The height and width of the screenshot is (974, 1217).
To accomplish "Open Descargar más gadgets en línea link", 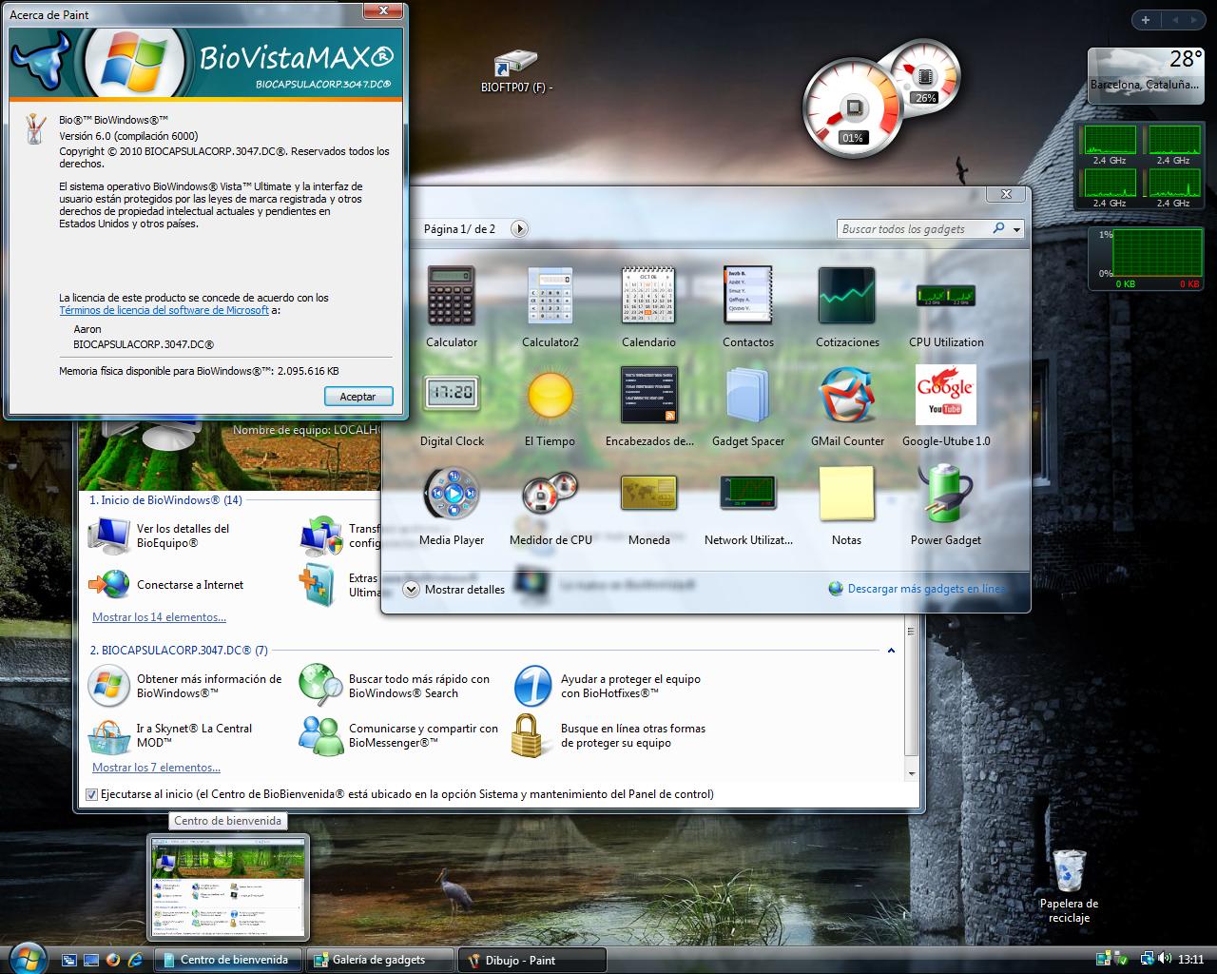I will [925, 589].
